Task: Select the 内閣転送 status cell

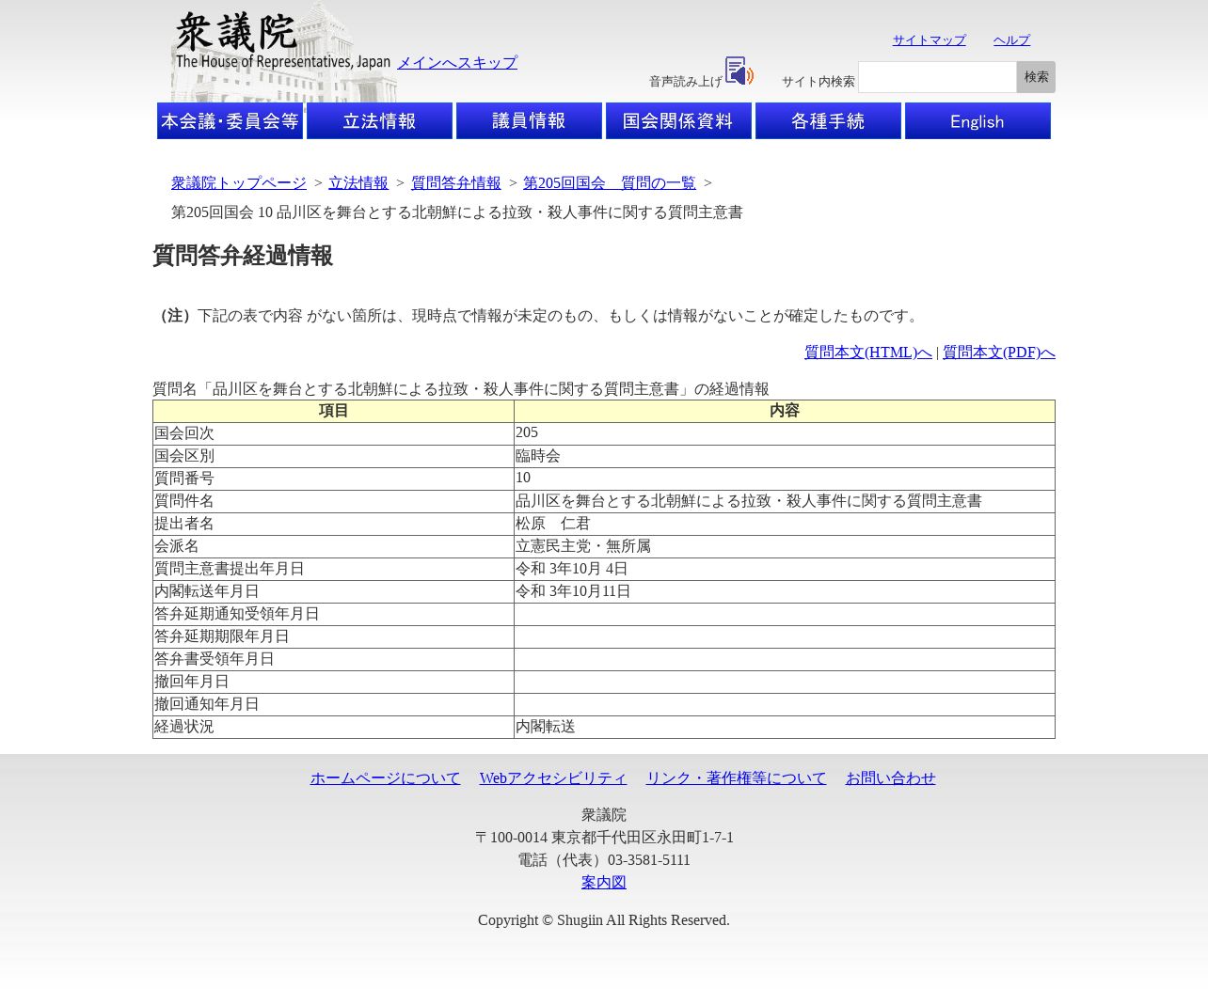Action: click(785, 727)
